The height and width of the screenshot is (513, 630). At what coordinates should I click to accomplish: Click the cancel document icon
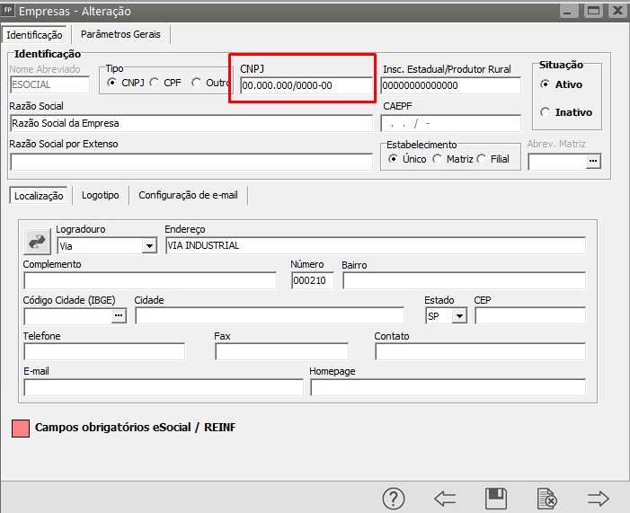pyautogui.click(x=546, y=499)
